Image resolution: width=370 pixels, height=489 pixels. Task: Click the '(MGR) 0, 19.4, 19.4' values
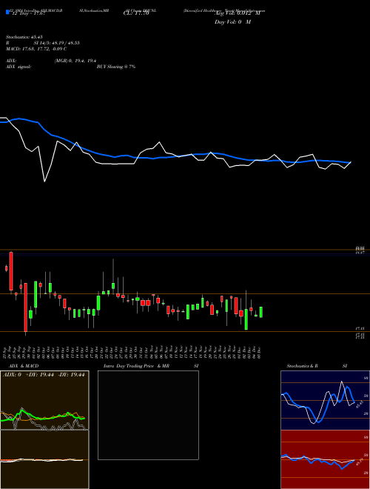pyautogui.click(x=75, y=61)
